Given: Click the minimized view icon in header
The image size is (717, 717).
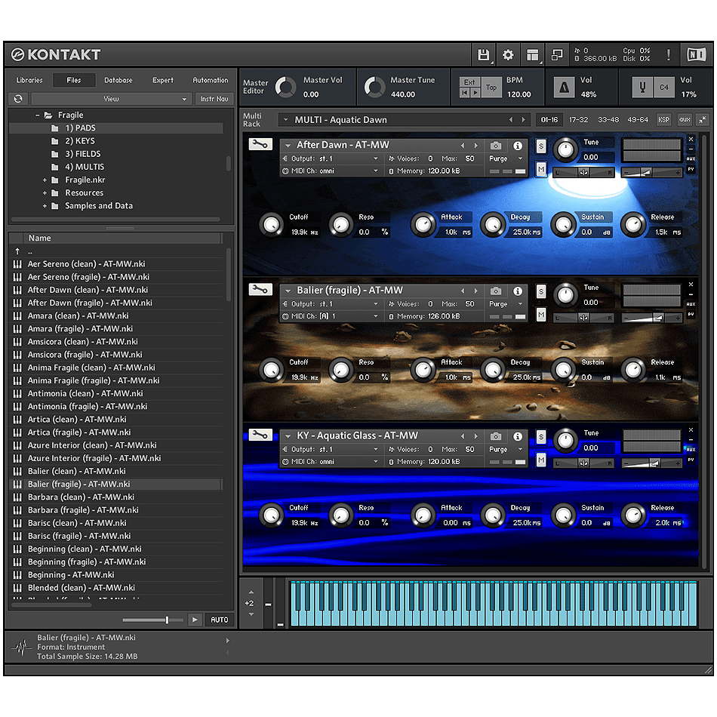Looking at the screenshot, I should click(557, 55).
